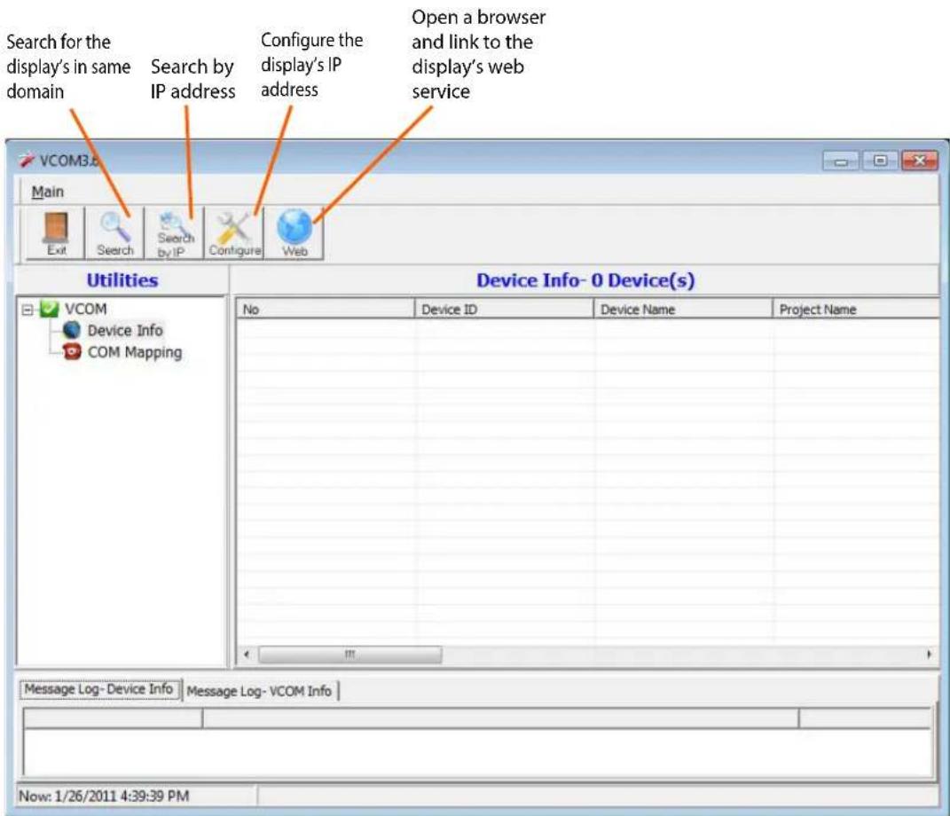Screen dimensions: 950x816
Task: Sort by the Project Name column header
Action: coord(856,309)
